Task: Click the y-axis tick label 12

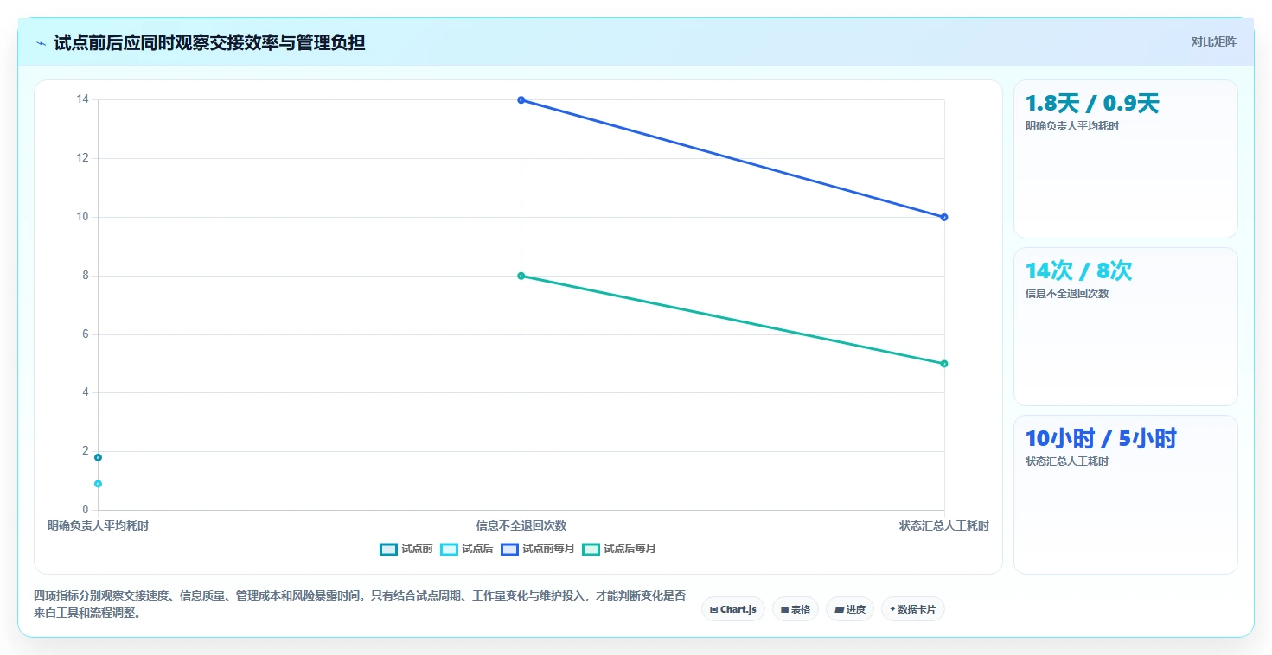Action: pos(82,158)
